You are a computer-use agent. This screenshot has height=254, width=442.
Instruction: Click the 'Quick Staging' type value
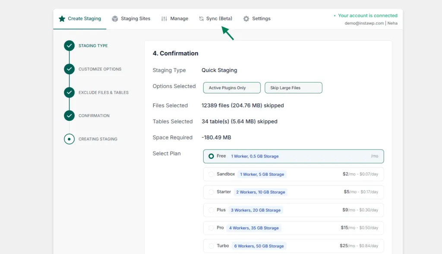pos(219,70)
